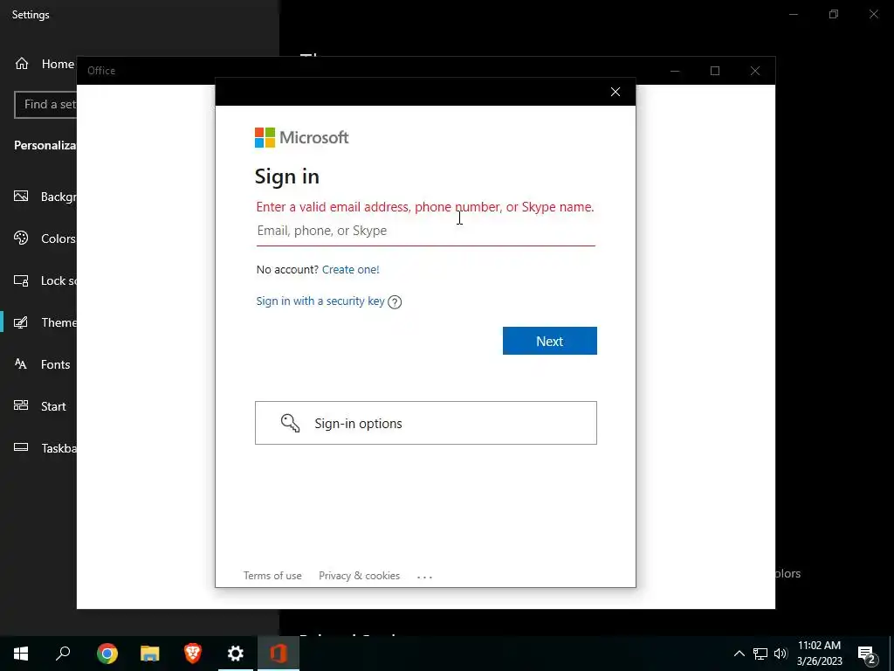894x671 pixels.
Task: Open Start settings page
Action: 38,406
